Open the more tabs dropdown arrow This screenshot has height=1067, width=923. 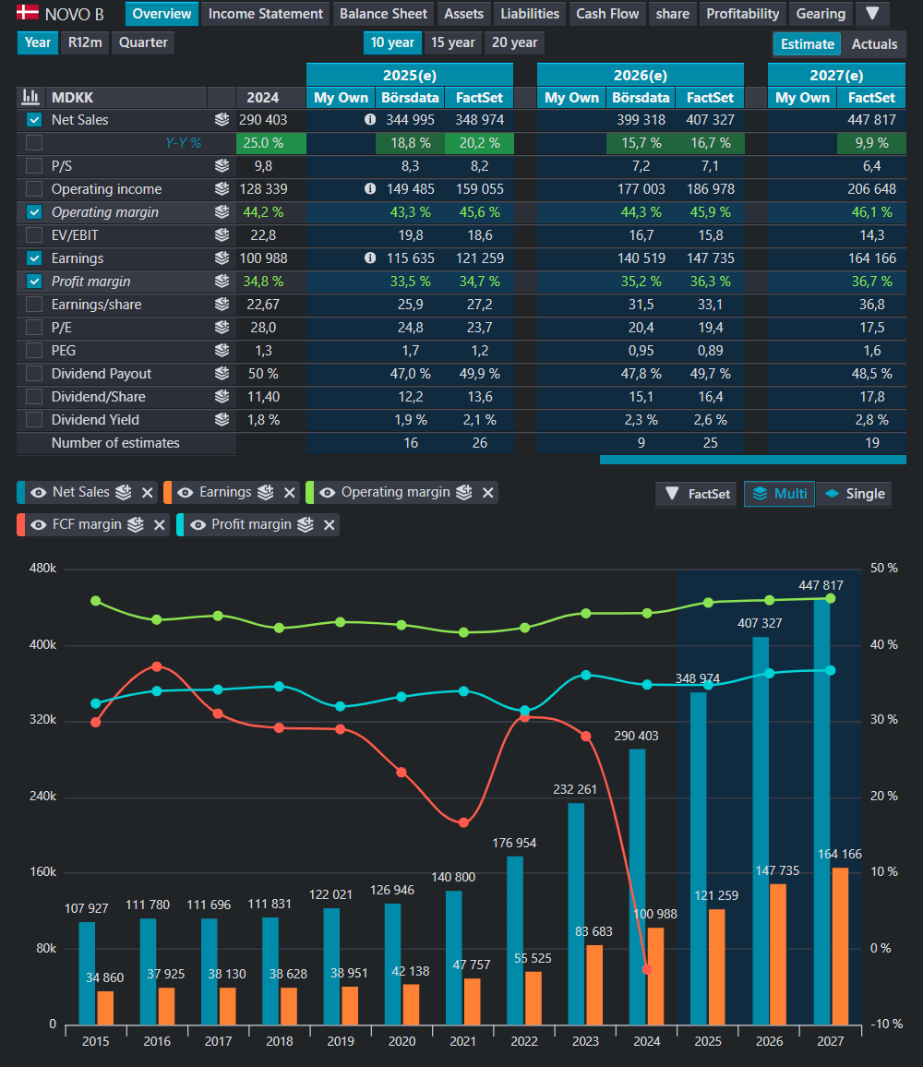click(872, 14)
